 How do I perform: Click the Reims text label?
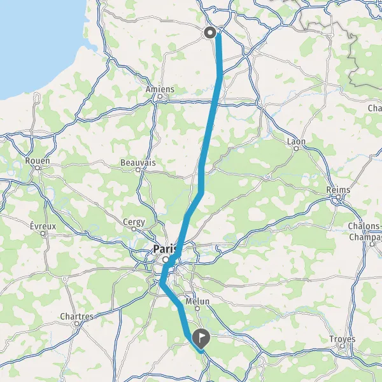(x=338, y=190)
